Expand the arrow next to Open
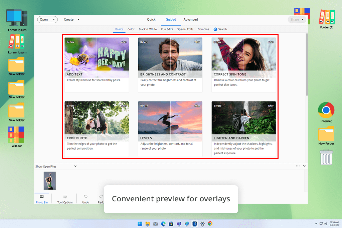Image resolution: width=342 pixels, height=228 pixels. [x=54, y=19]
